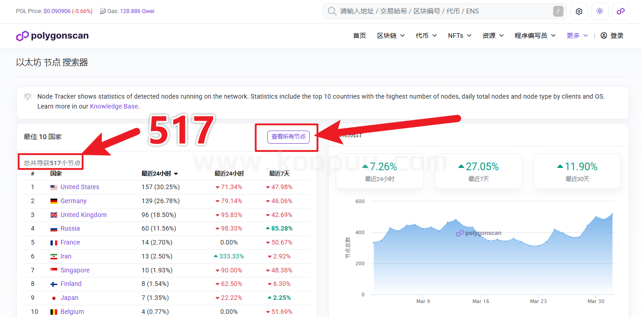This screenshot has height=317, width=641.
Task: Open the France country link
Action: click(x=70, y=243)
